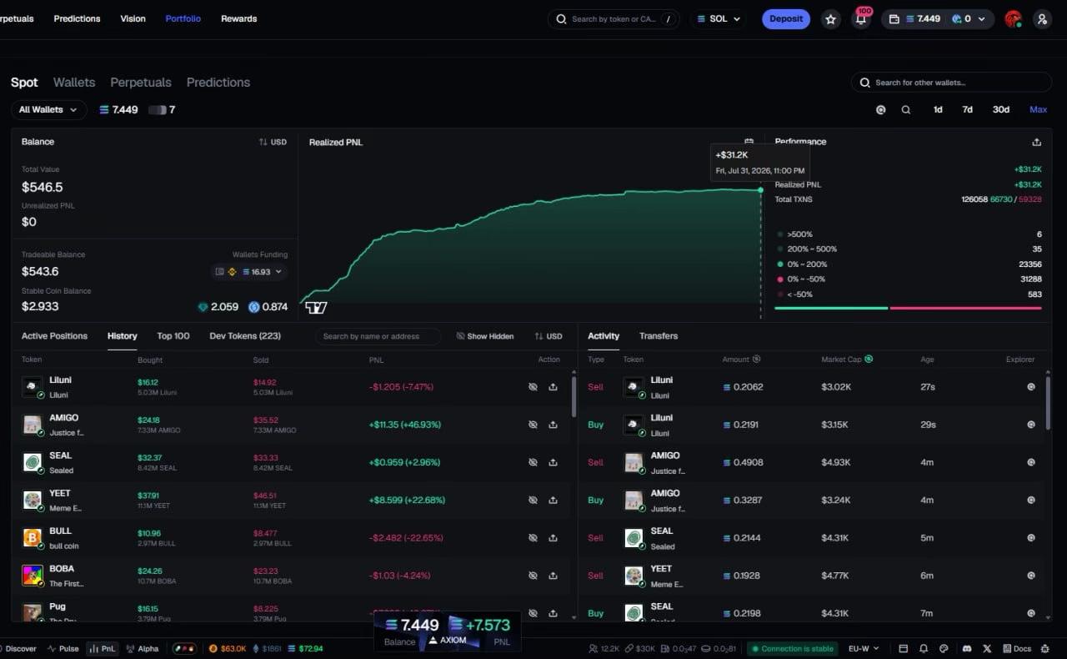Image resolution: width=1067 pixels, height=659 pixels.
Task: Click the Deposit button
Action: [x=786, y=19]
